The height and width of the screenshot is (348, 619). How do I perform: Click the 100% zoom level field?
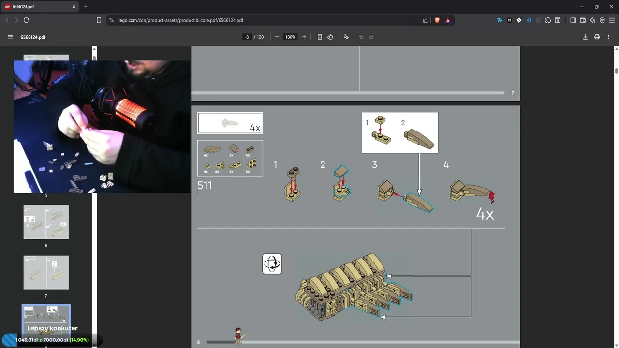pos(290,37)
